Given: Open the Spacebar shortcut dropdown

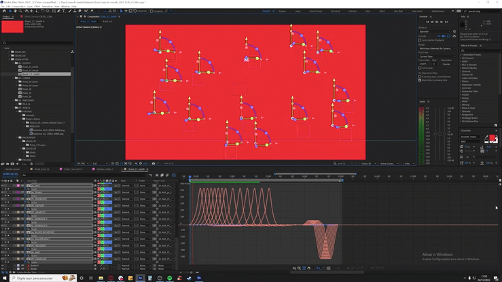Looking at the screenshot, I should pos(435,31).
